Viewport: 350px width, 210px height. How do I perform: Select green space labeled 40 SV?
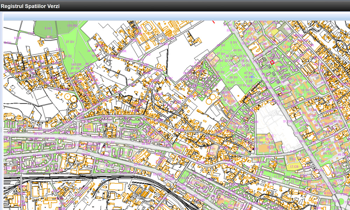tap(237, 50)
